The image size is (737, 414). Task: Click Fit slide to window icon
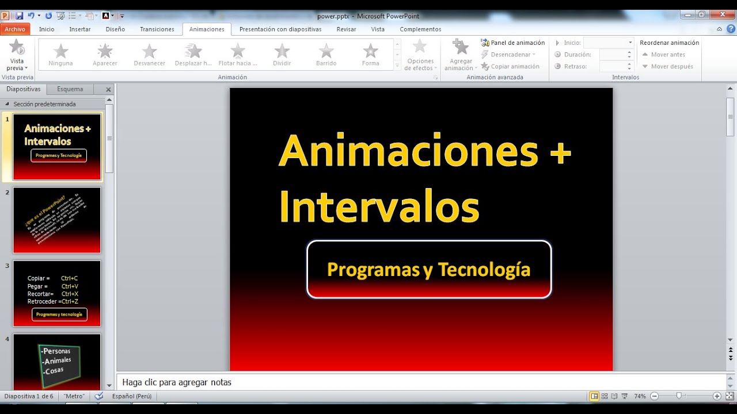(730, 396)
